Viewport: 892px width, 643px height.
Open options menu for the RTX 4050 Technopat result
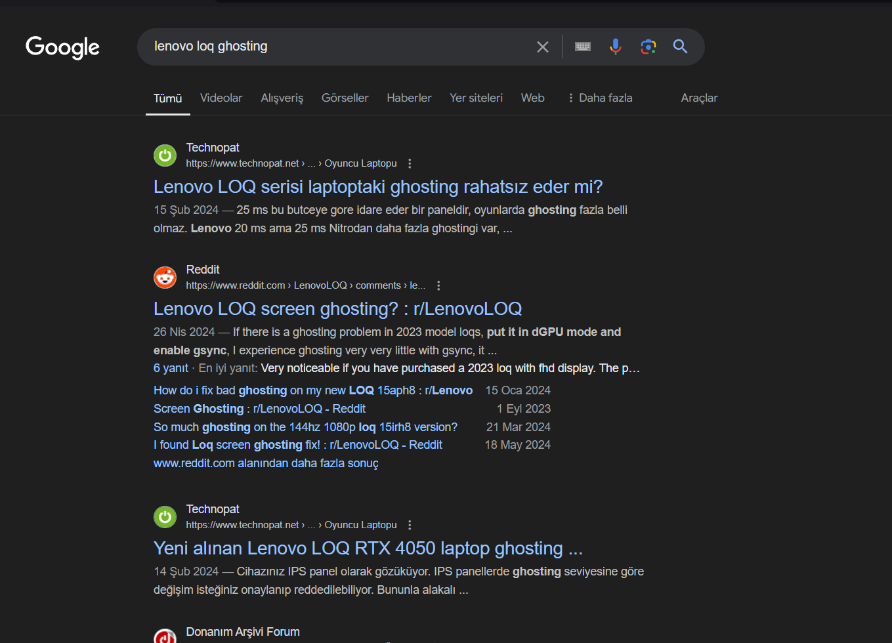pos(410,525)
